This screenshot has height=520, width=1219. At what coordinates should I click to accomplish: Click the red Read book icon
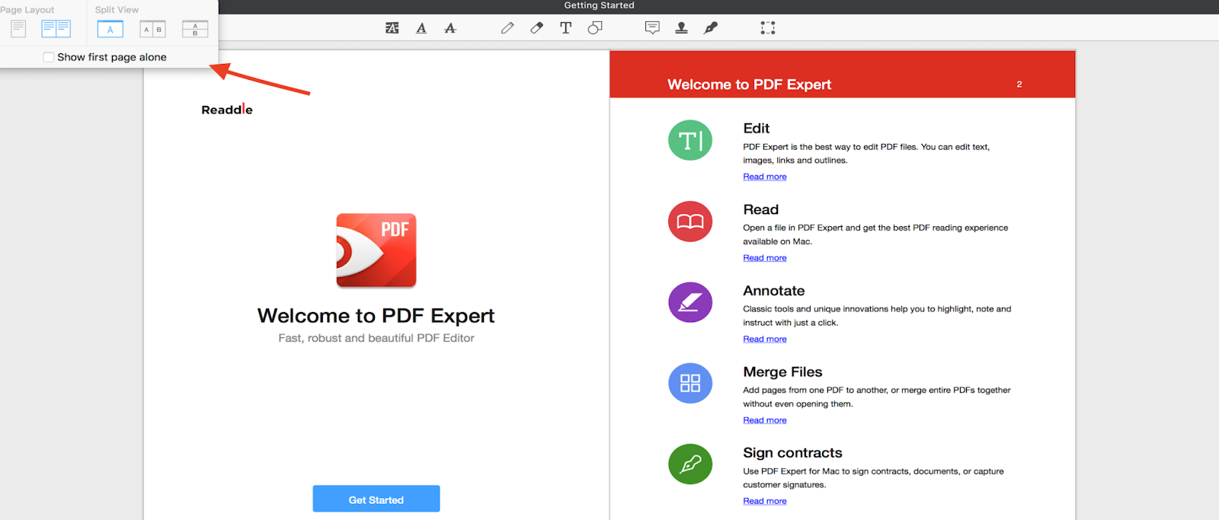[x=690, y=222]
